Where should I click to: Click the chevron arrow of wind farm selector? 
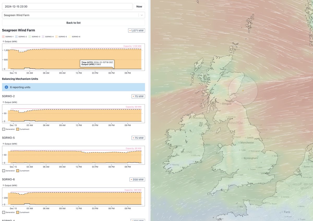pos(142,15)
